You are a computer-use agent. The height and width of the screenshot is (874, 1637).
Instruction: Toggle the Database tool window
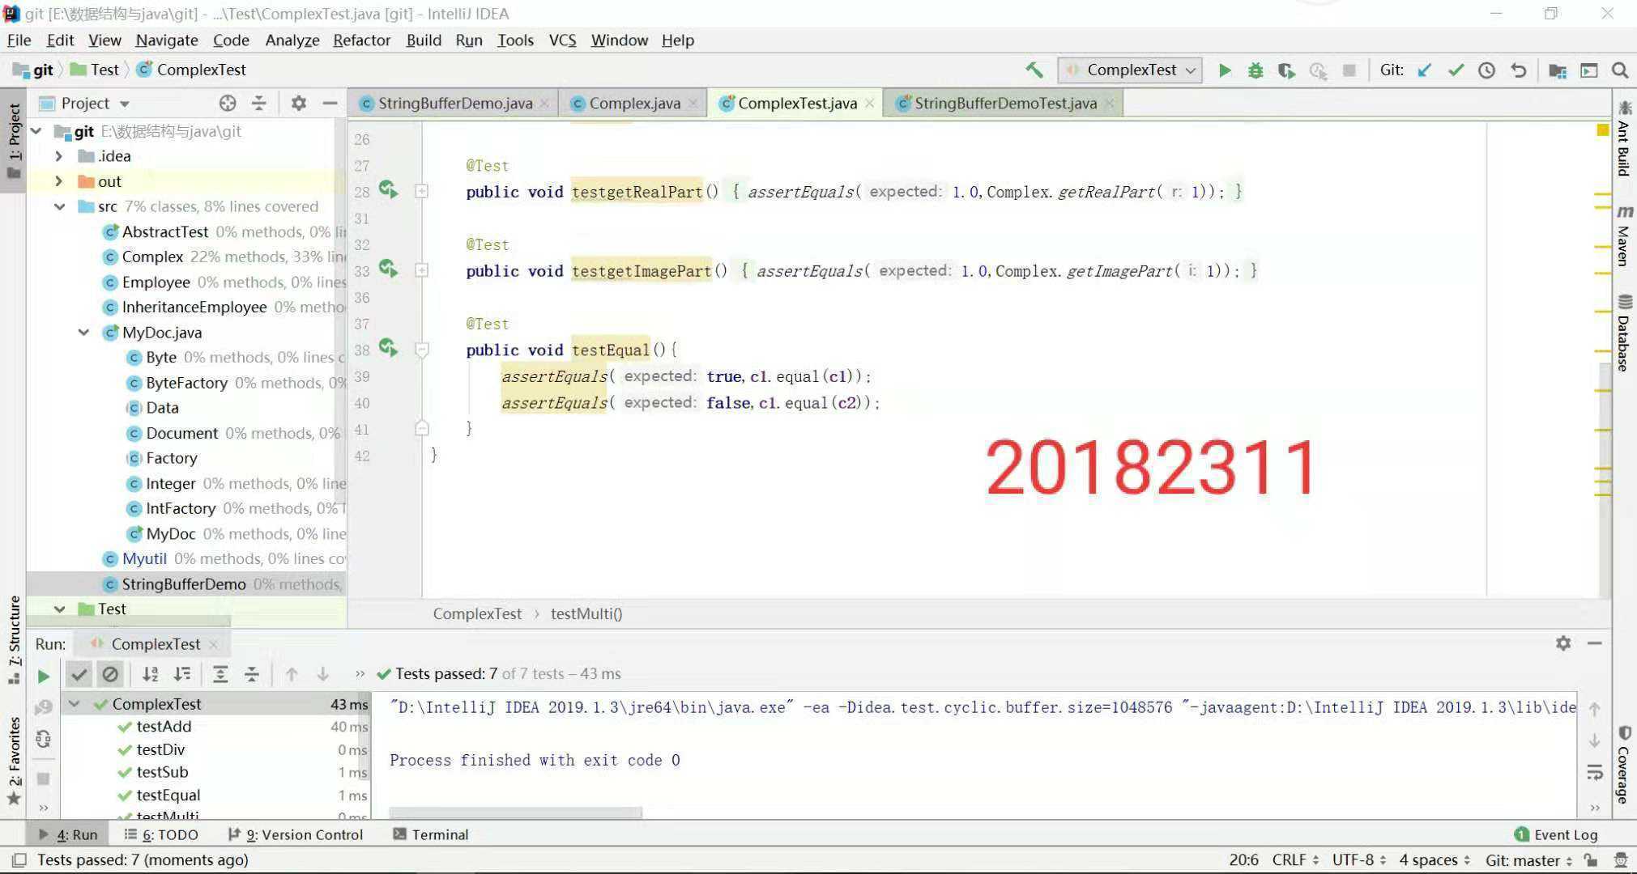tap(1624, 333)
